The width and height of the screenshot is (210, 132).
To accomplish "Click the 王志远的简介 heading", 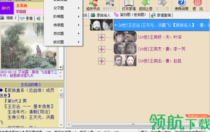I will pyautogui.click(x=31, y=85).
